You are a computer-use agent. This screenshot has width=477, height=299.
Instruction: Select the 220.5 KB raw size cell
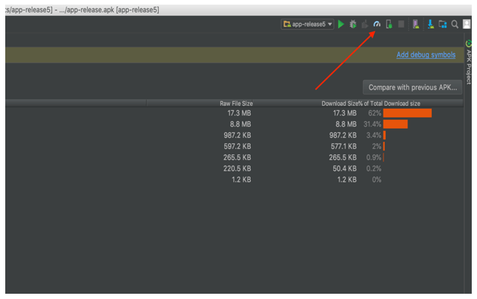click(x=238, y=168)
